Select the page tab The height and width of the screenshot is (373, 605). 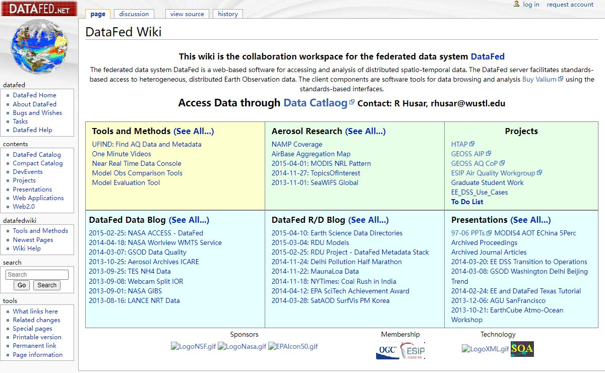98,14
